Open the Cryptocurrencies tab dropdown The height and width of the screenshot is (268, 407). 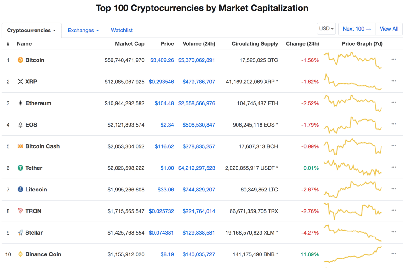coord(32,30)
